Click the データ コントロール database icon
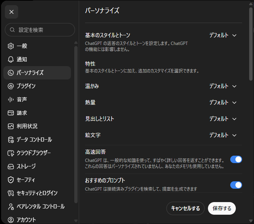Viewport: 254px width, 224px height. coord(11,140)
